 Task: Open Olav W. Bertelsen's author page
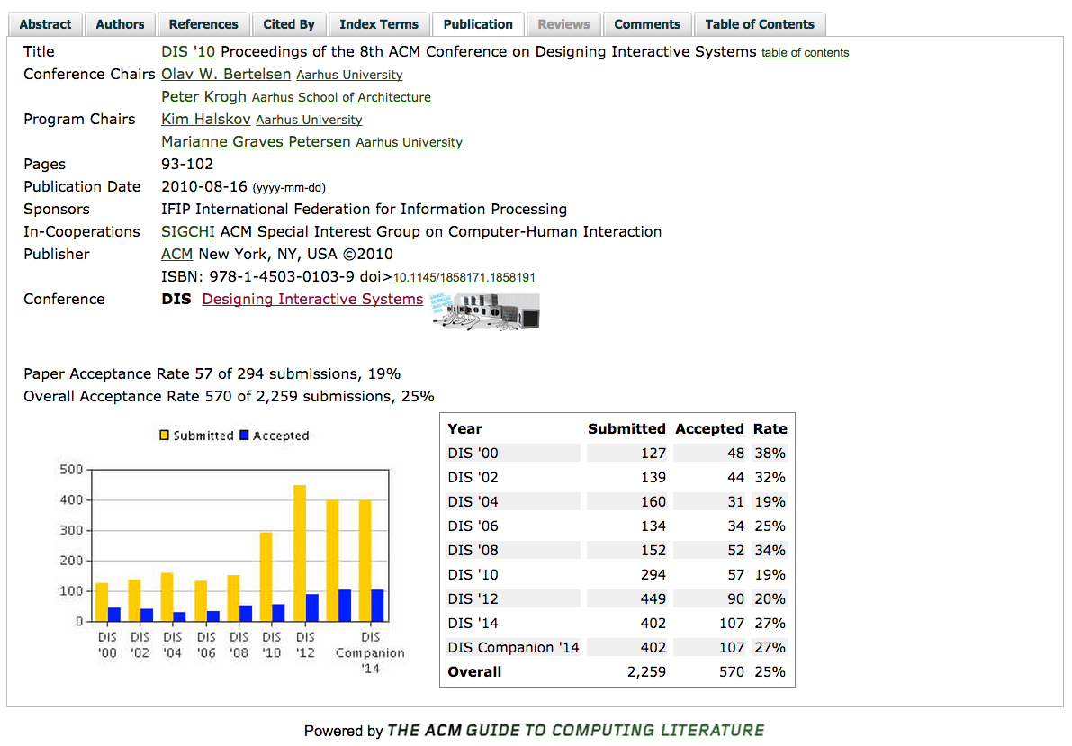point(225,75)
